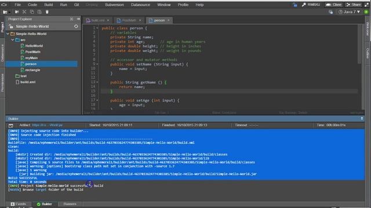Open the Datasource menu

click(x=140, y=5)
